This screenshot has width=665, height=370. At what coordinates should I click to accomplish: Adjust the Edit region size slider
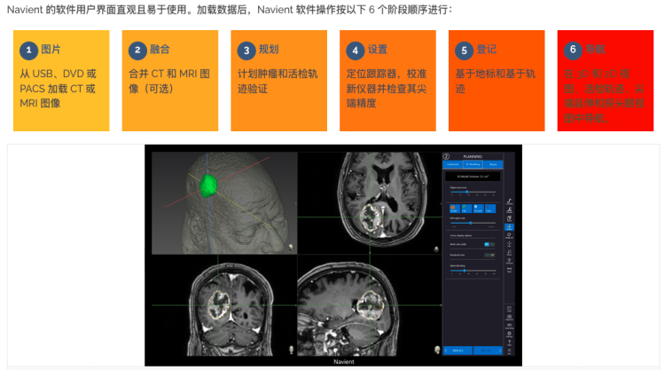coord(473,223)
